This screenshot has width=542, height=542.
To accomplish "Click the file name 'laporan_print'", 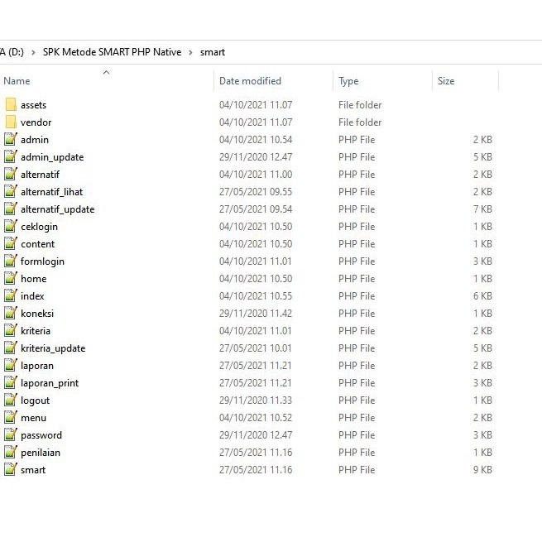I will coord(50,383).
